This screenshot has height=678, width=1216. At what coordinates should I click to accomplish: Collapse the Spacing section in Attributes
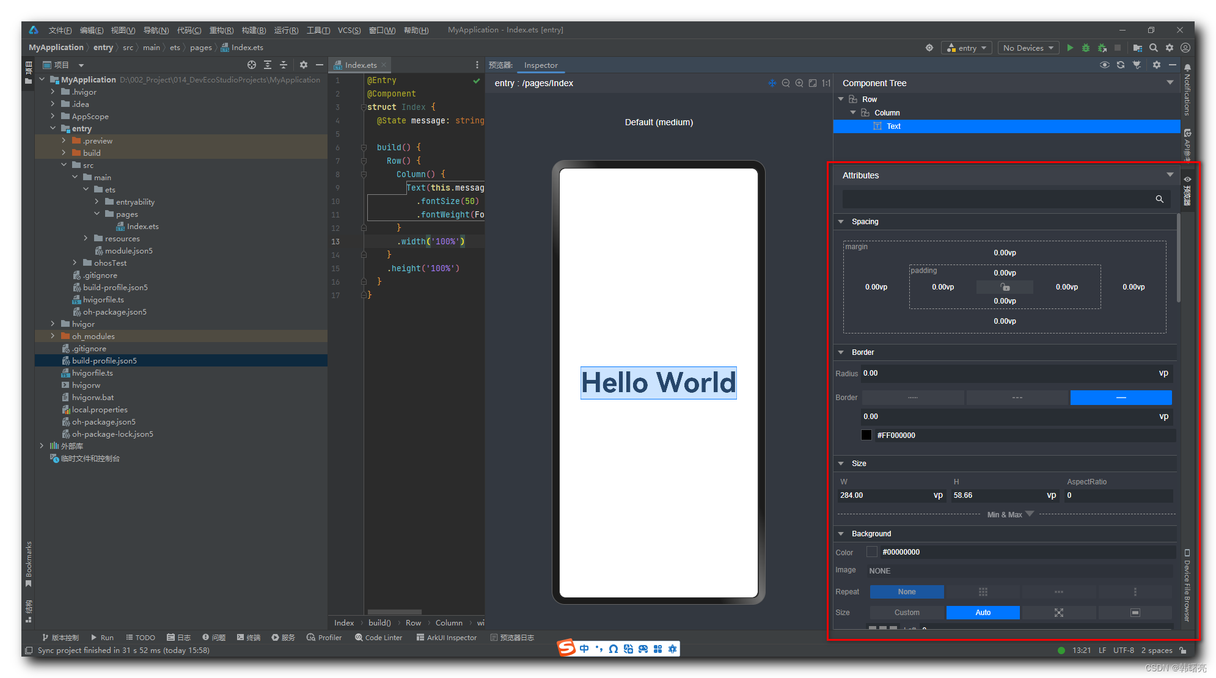(841, 222)
